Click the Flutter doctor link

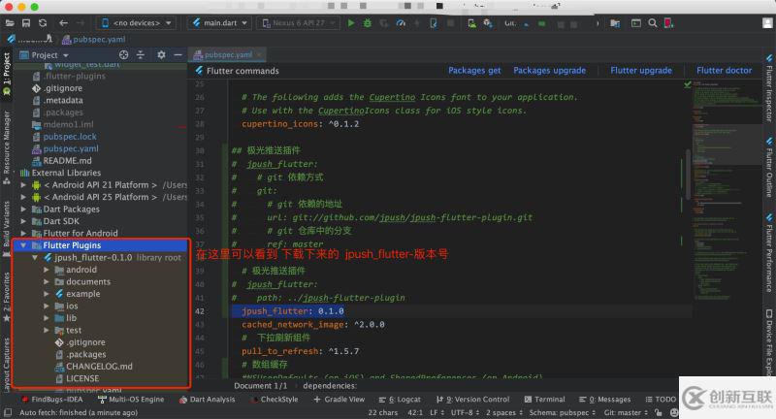coord(724,71)
